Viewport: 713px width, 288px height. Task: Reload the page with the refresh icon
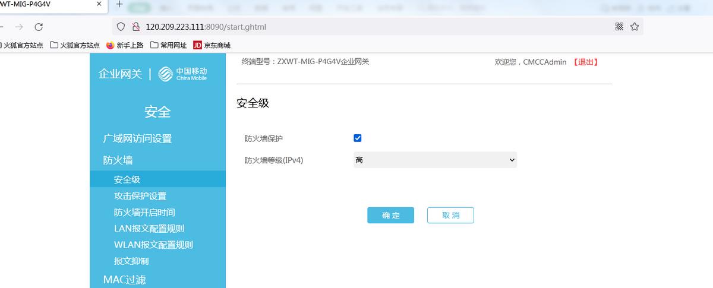coord(39,27)
